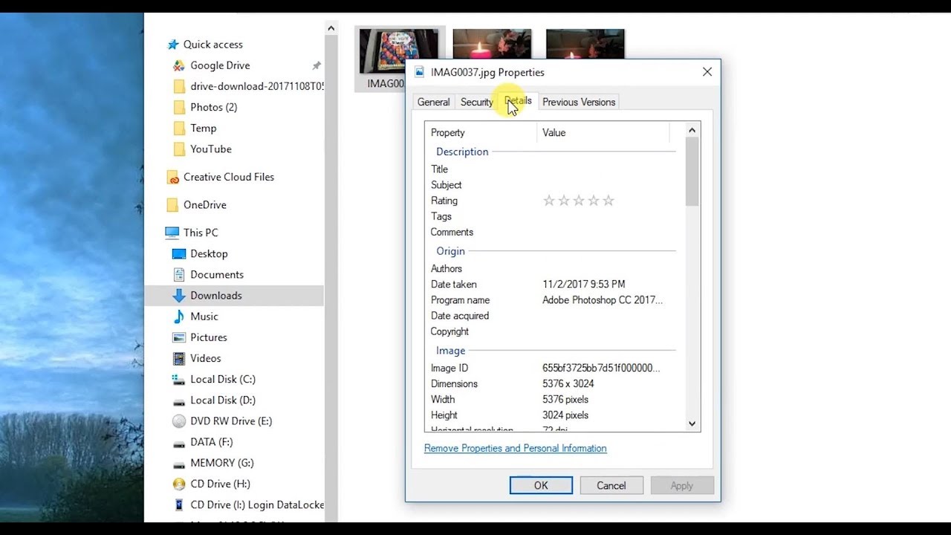
Task: Open Remove Properties and Personal Information link
Action: point(515,448)
